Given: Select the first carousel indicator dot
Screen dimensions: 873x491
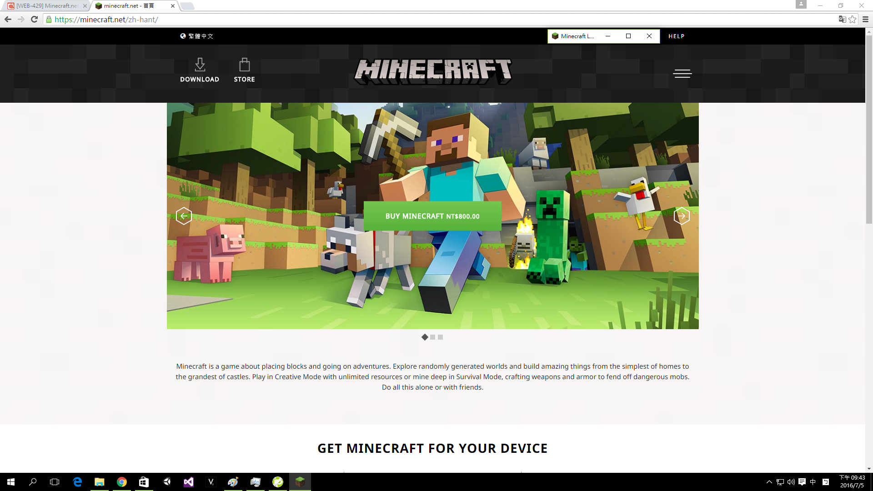Looking at the screenshot, I should (425, 337).
